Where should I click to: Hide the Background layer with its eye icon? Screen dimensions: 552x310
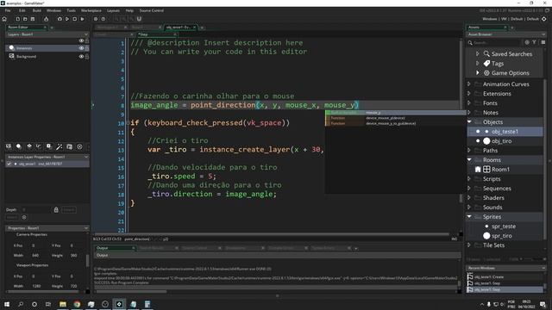81,57
